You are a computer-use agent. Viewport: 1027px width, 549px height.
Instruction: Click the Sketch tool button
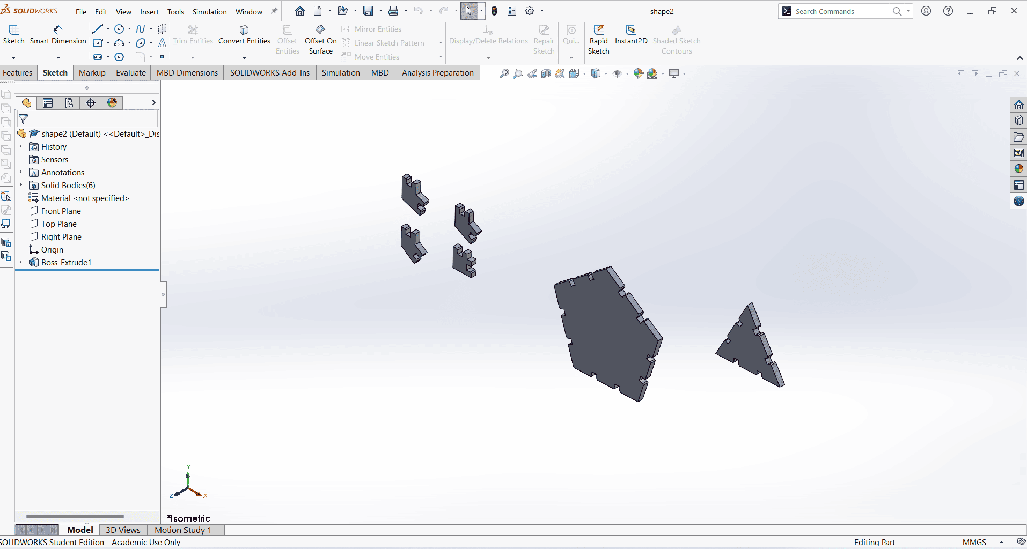pyautogui.click(x=14, y=35)
